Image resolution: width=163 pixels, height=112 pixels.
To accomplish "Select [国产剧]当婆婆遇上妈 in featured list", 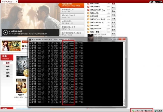I will 72,34.
